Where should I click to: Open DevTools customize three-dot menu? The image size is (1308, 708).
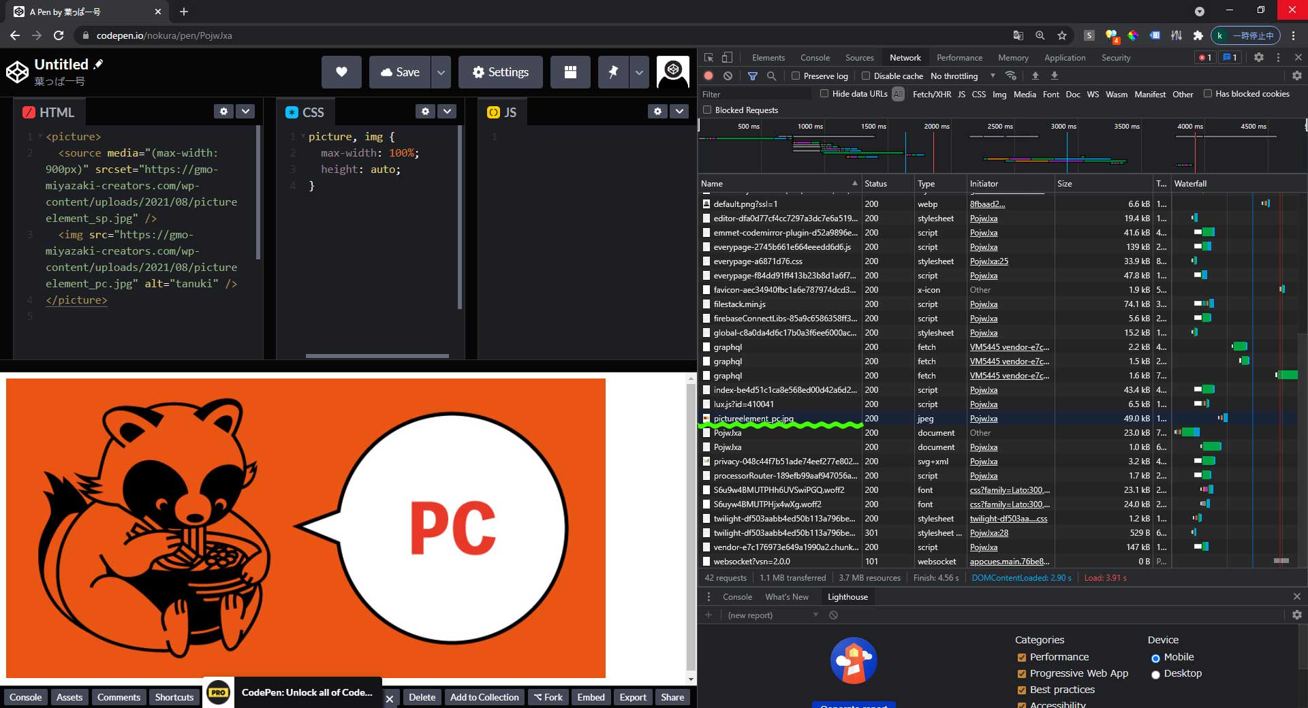(x=1278, y=58)
